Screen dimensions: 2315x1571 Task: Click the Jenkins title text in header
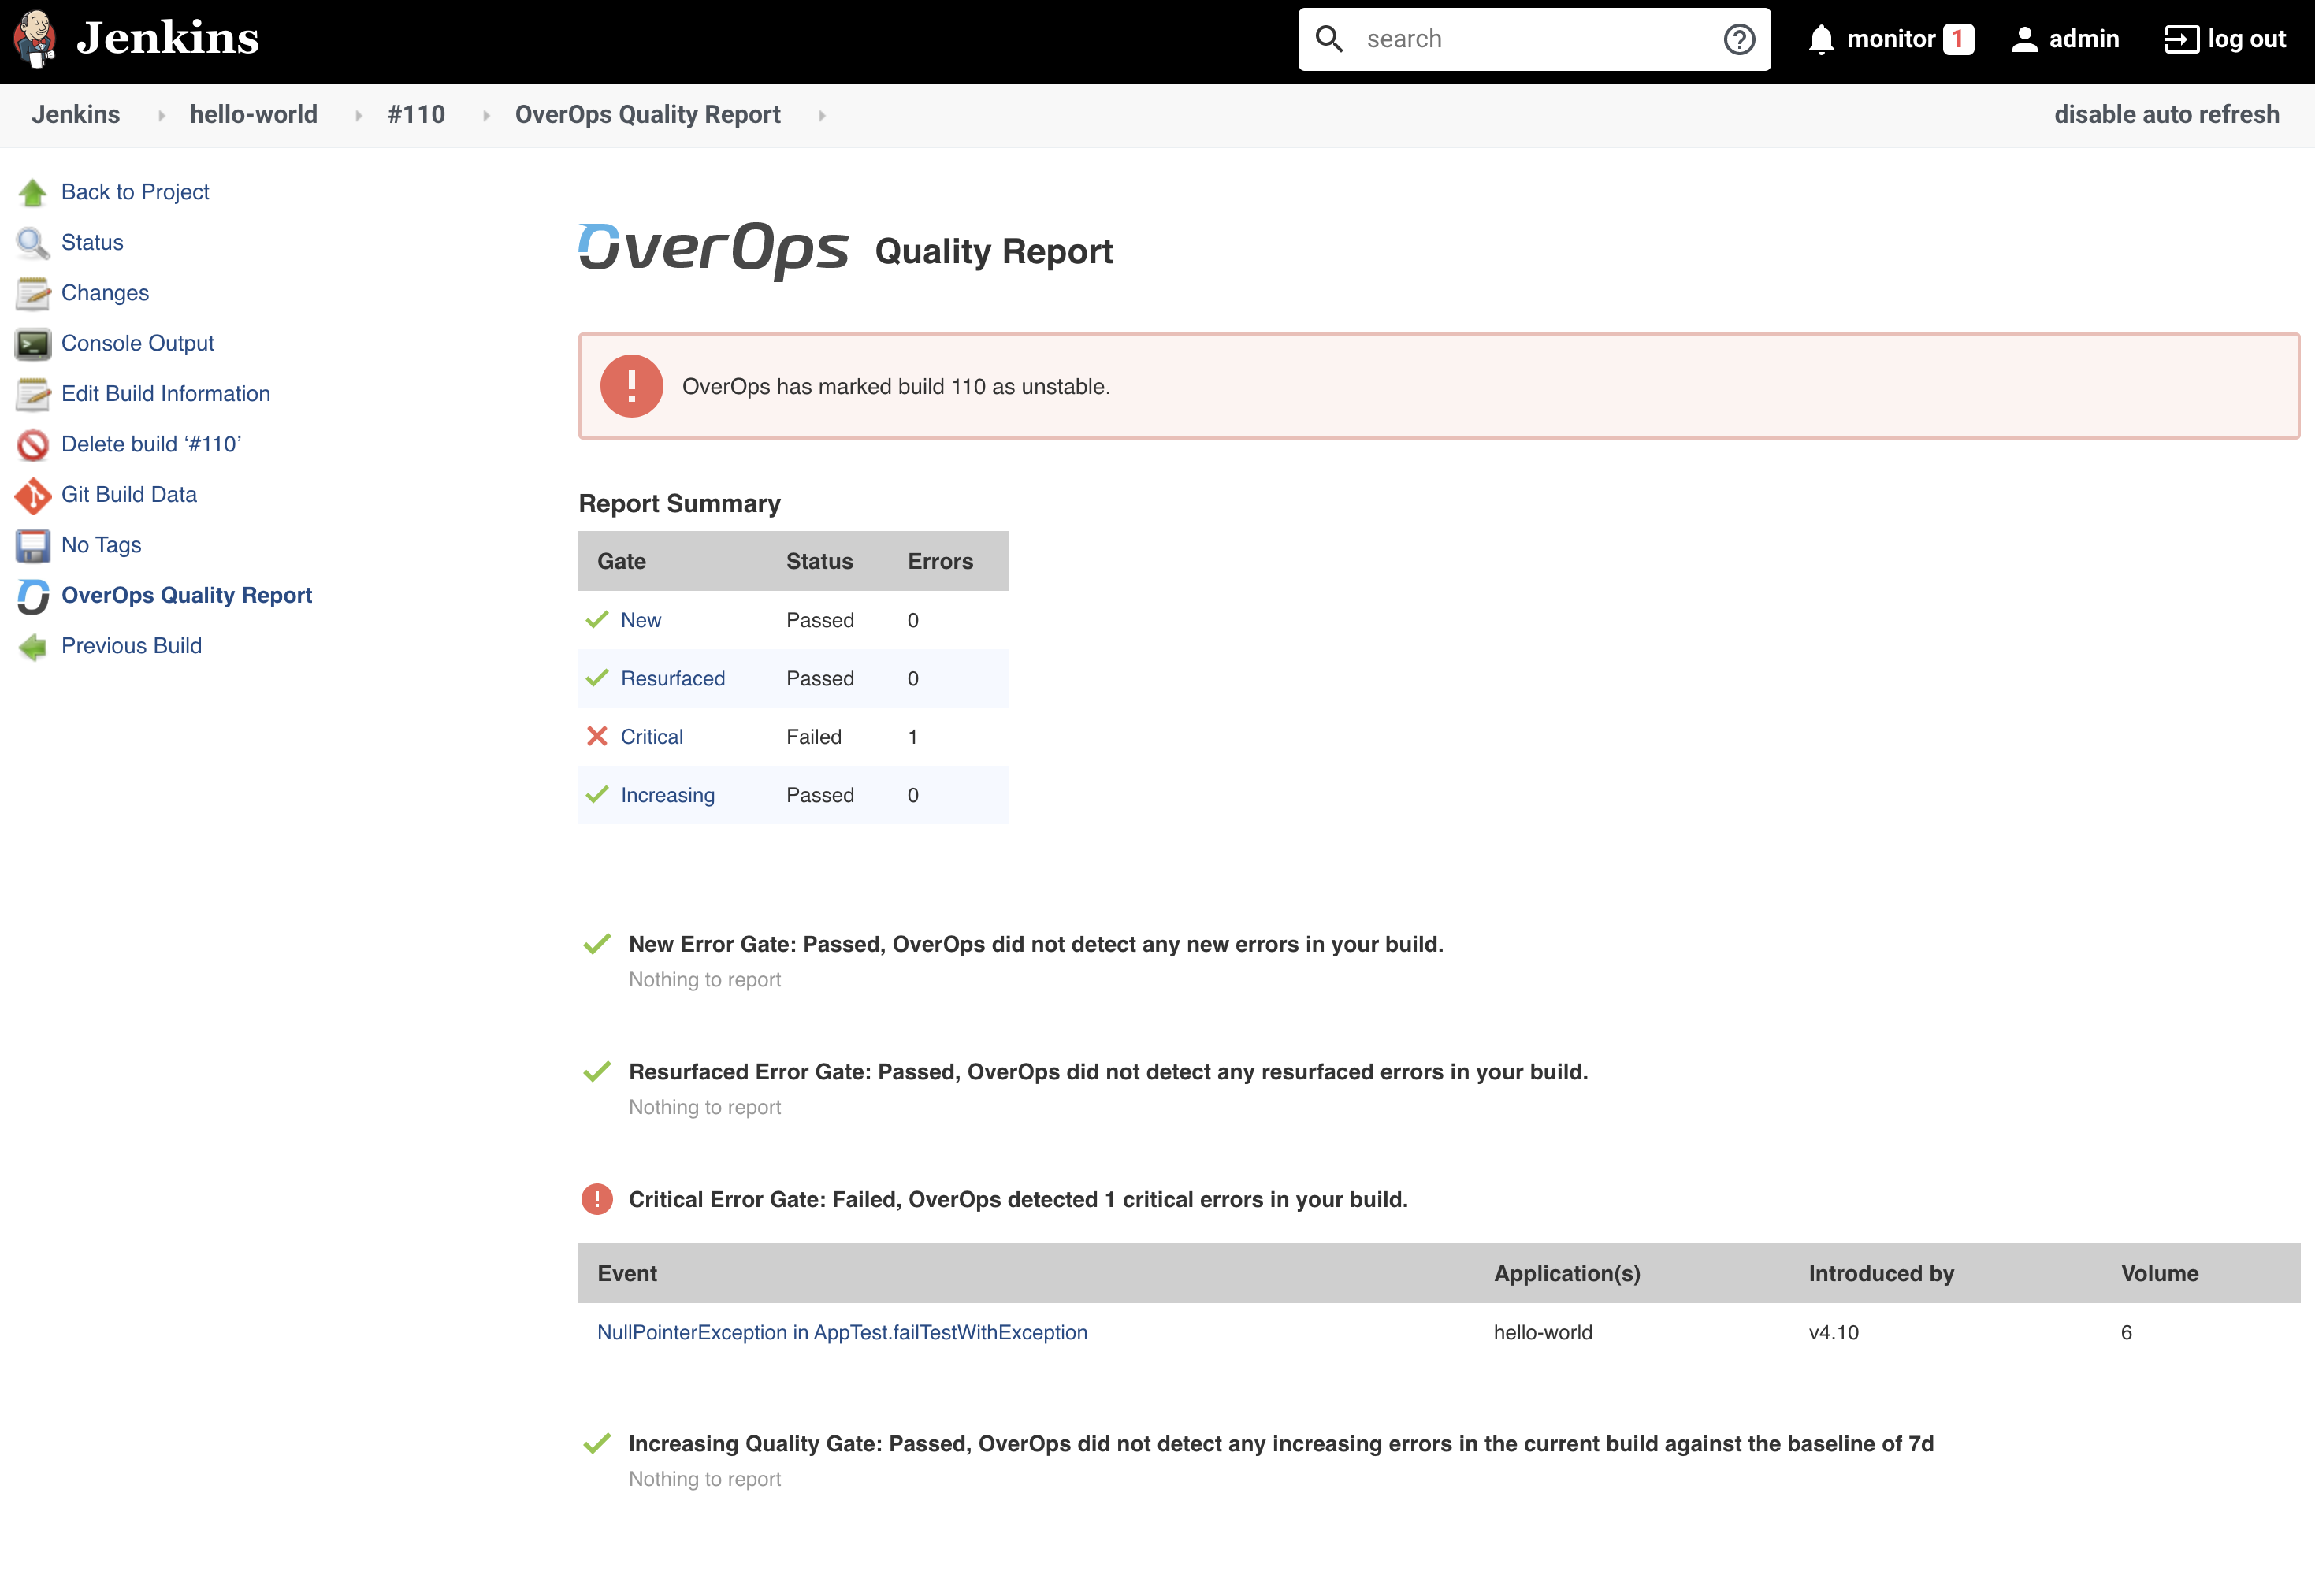(167, 38)
